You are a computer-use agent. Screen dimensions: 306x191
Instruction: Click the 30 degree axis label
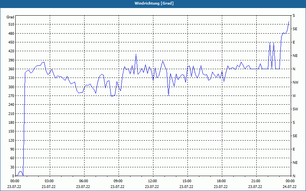tap(12, 167)
